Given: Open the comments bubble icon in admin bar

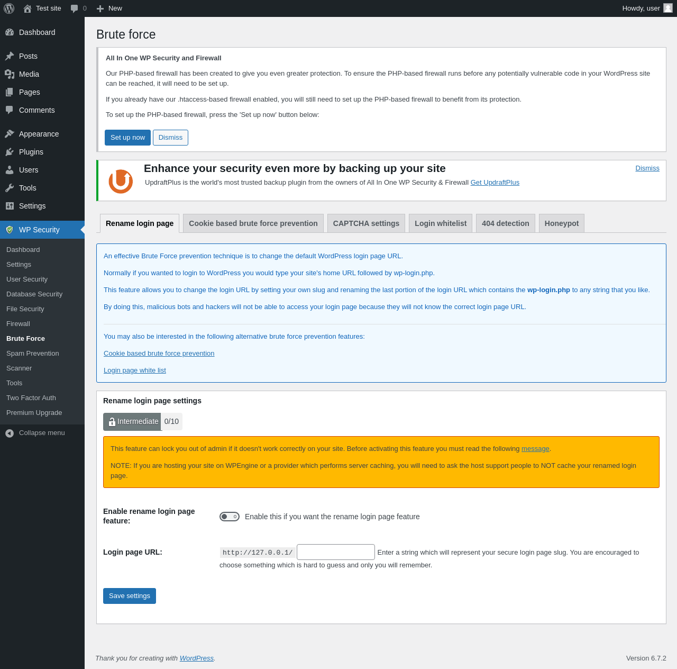Looking at the screenshot, I should point(75,8).
